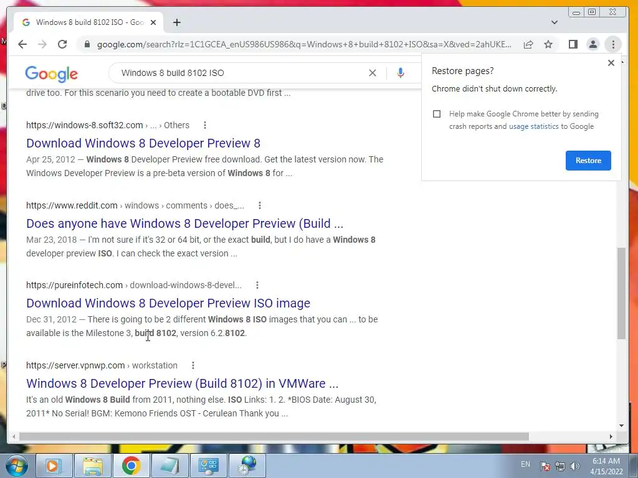
Task: Click the EN language indicator
Action: [x=525, y=464]
